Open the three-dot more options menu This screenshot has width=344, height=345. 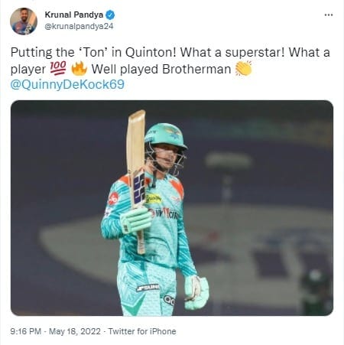point(329,15)
